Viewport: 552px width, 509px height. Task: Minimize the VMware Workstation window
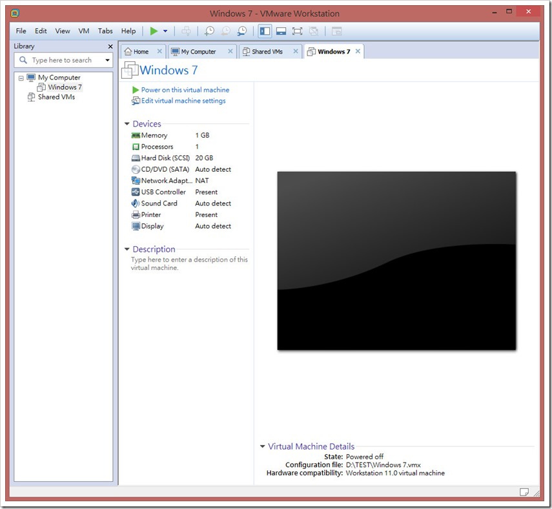[x=495, y=12]
